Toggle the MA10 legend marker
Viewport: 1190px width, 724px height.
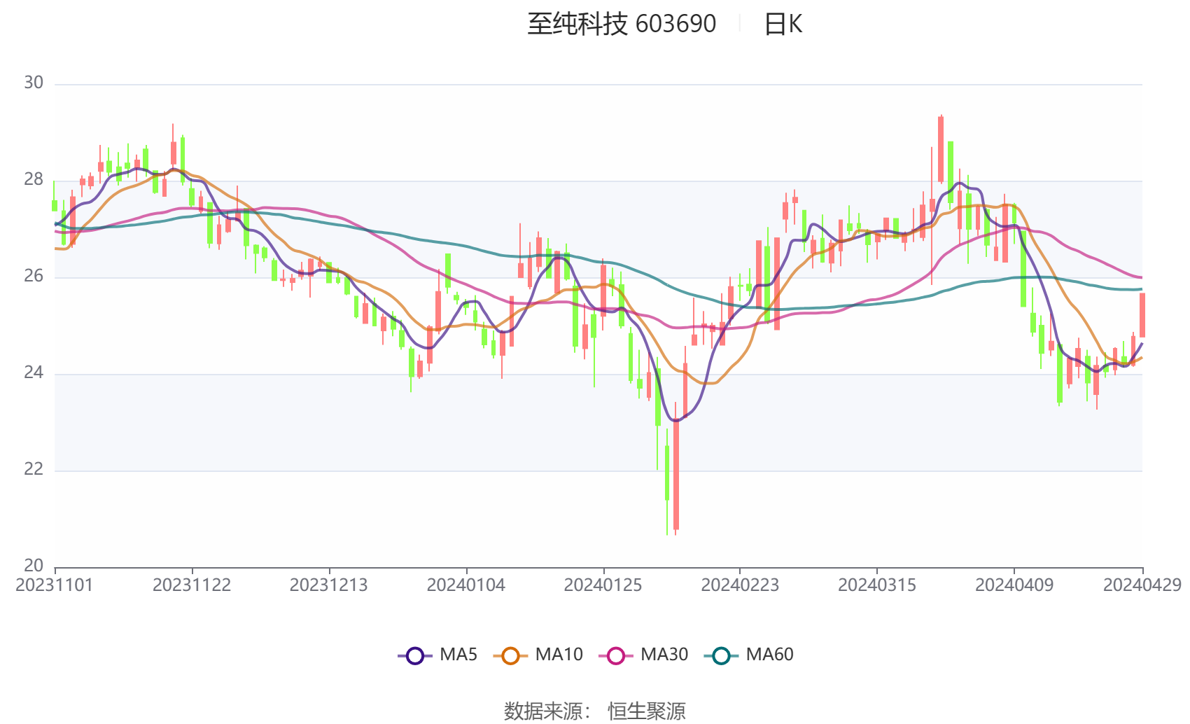(510, 655)
